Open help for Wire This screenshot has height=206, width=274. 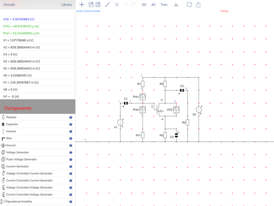pos(70,138)
